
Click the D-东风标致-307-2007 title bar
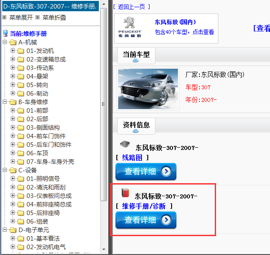[x=50, y=6]
